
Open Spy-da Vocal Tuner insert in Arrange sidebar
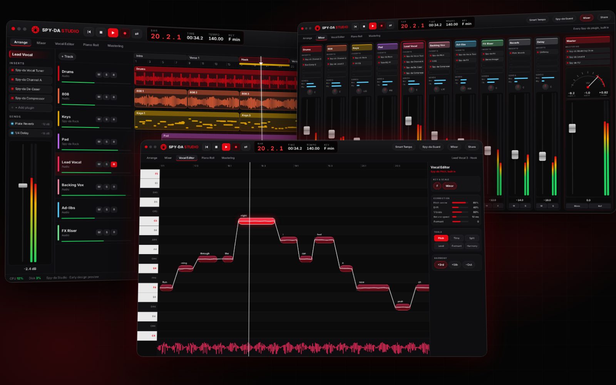point(30,70)
